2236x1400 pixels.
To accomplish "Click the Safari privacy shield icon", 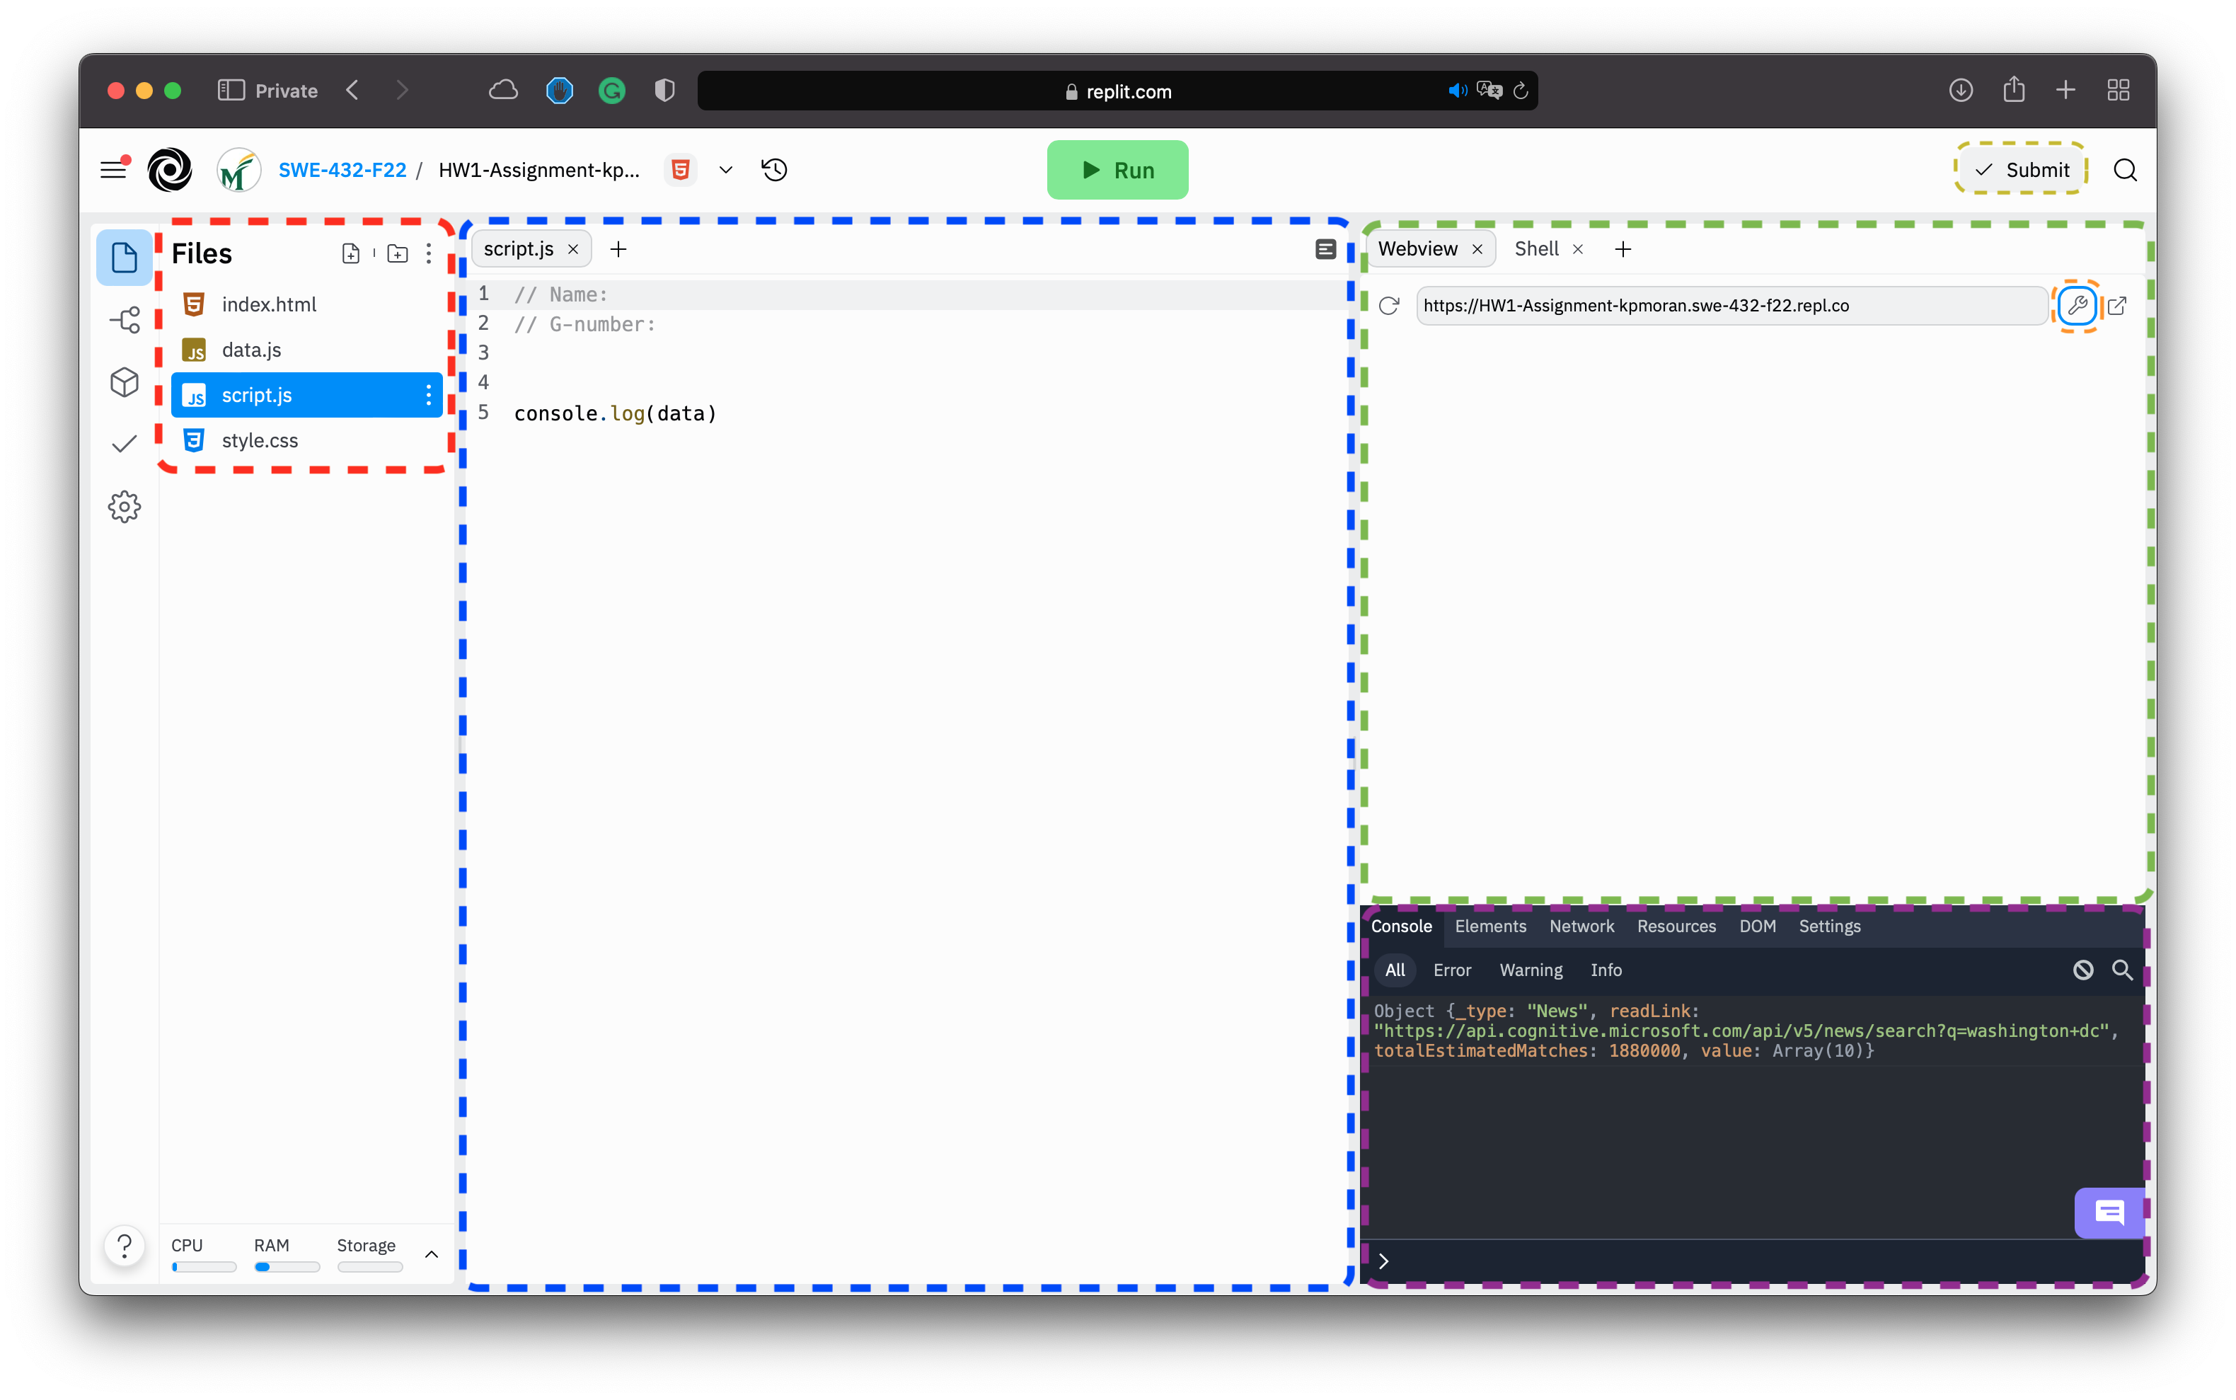I will 664,91.
